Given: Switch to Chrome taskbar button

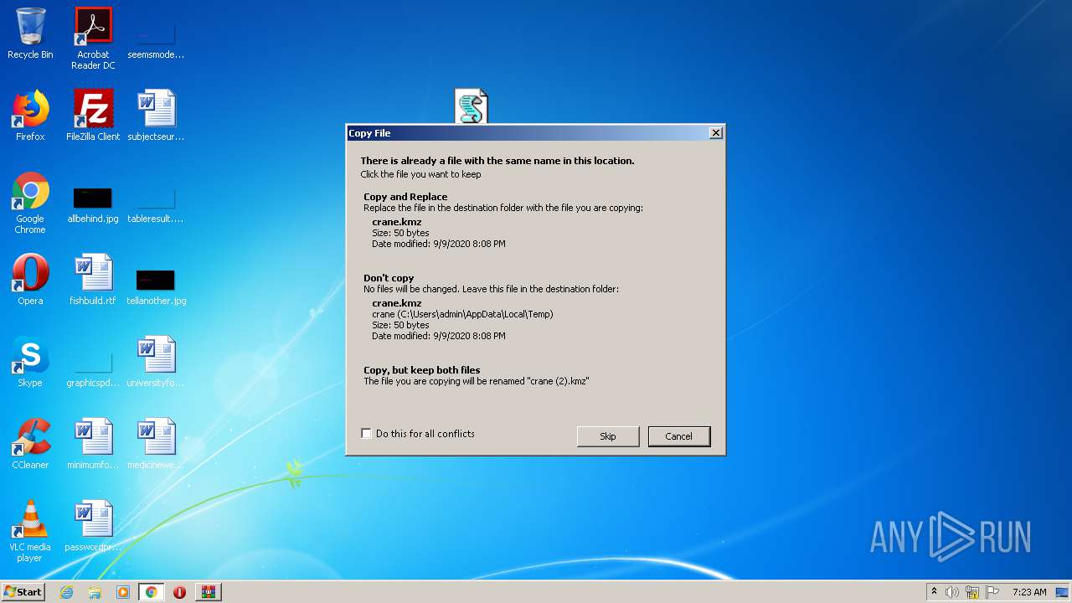Looking at the screenshot, I should tap(152, 592).
